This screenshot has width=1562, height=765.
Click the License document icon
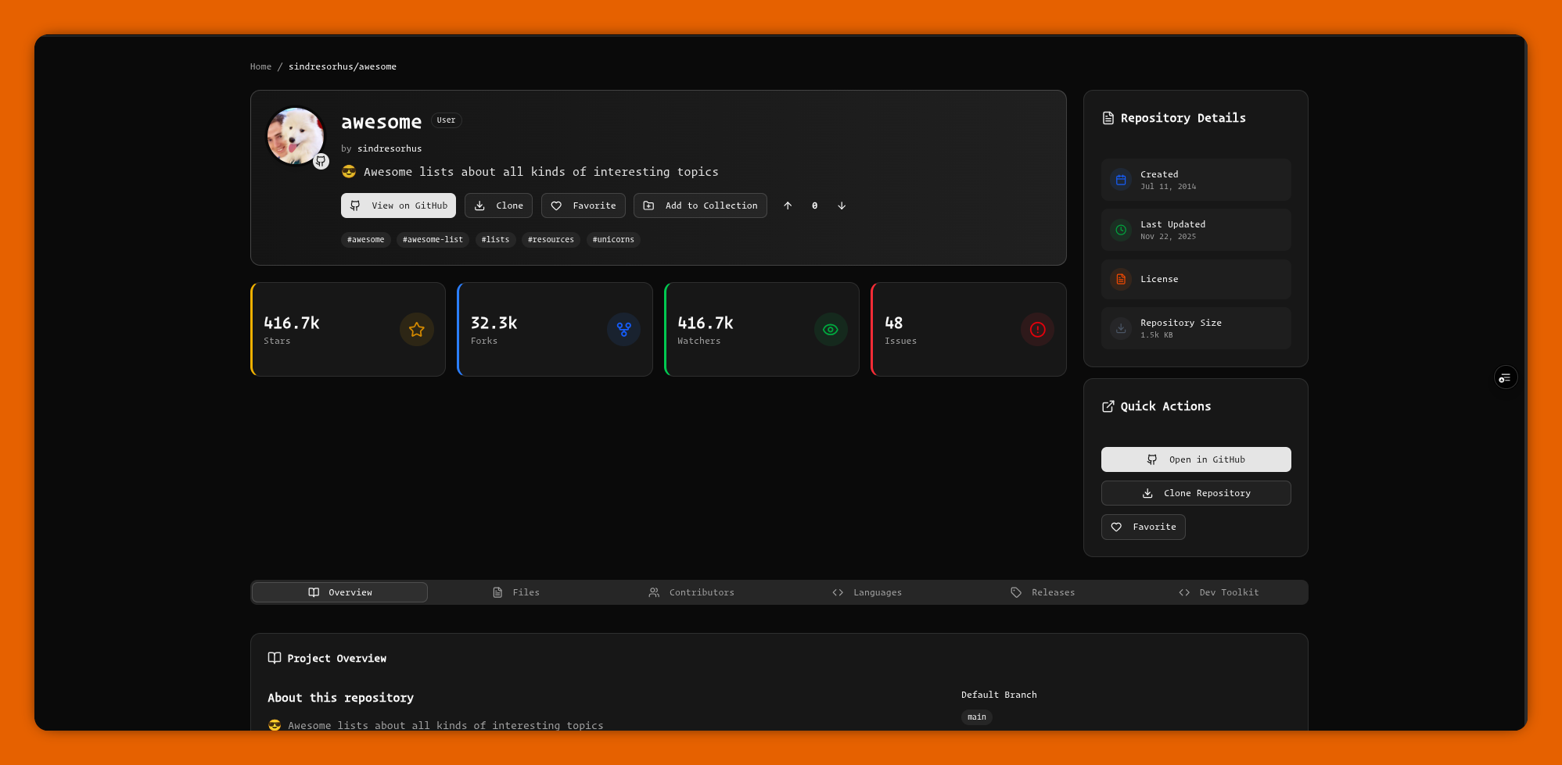(1120, 279)
